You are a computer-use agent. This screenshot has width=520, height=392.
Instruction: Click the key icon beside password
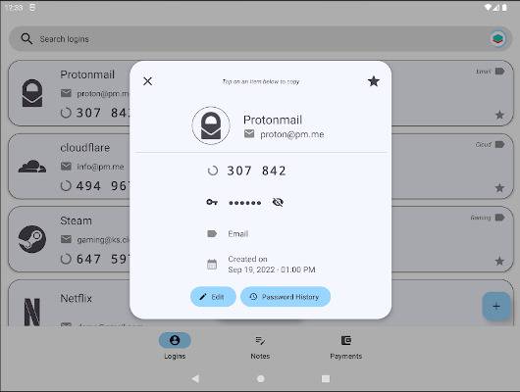[212, 202]
